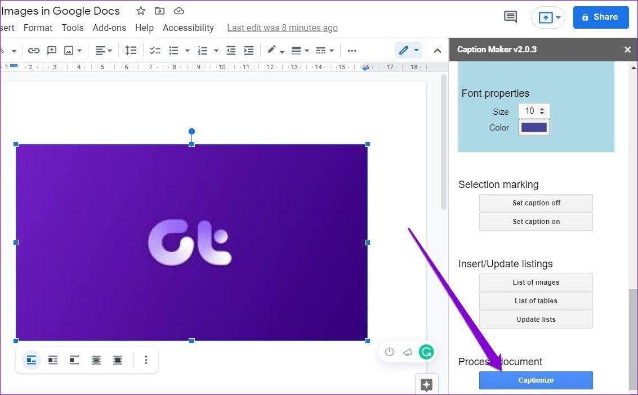
Task: Expand the border dash dropdown arrow
Action: click(332, 51)
